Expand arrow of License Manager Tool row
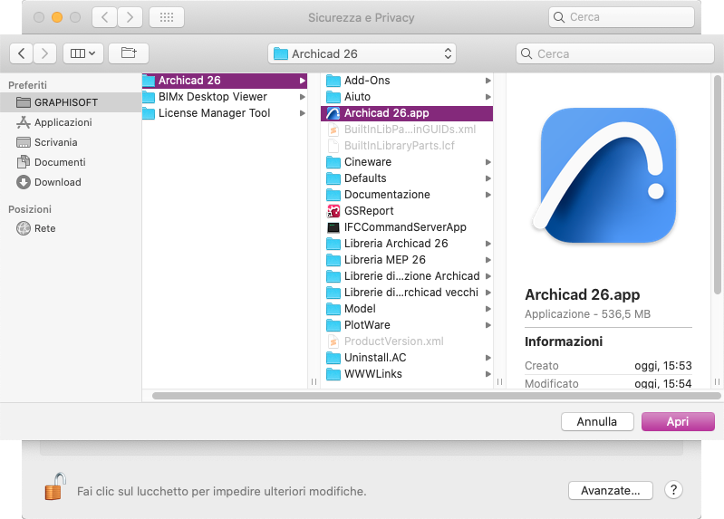Image resolution: width=724 pixels, height=519 pixels. (303, 113)
